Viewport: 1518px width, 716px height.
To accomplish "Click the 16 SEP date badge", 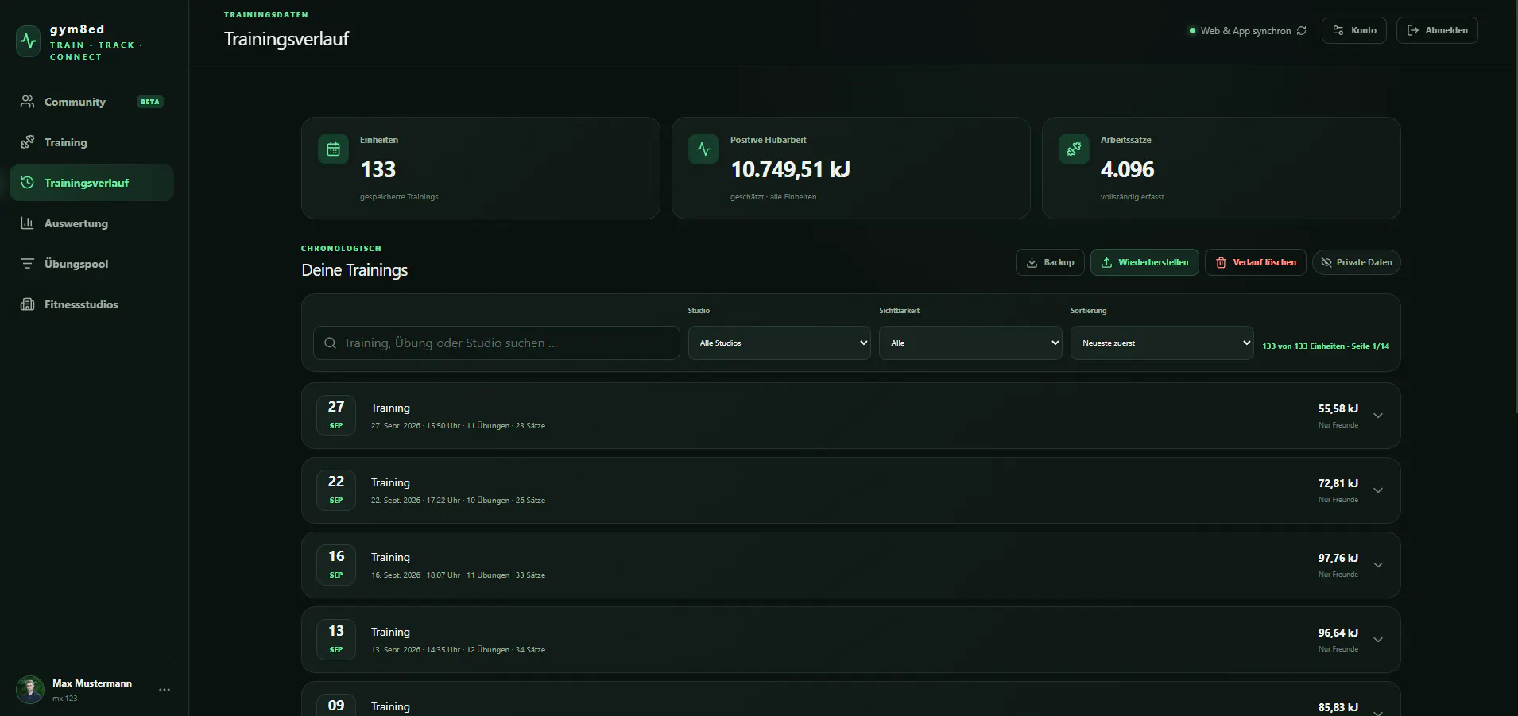I will click(x=336, y=565).
